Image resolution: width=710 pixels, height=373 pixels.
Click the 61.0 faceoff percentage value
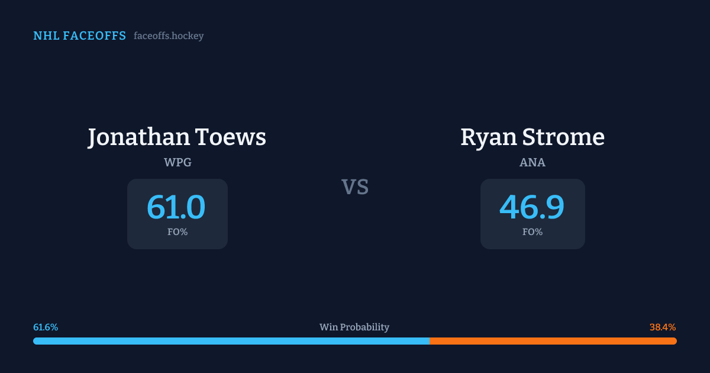(176, 207)
